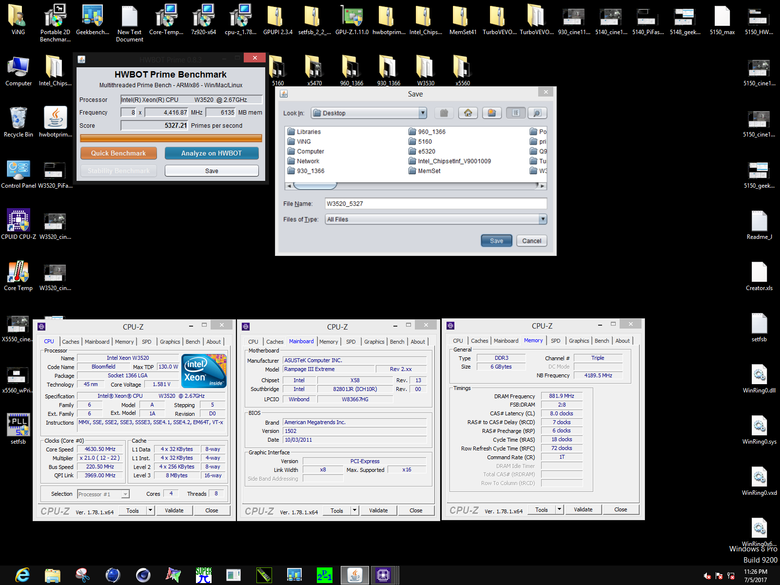Select the e5320 folder in file list
Image resolution: width=780 pixels, height=585 pixels.
point(422,151)
